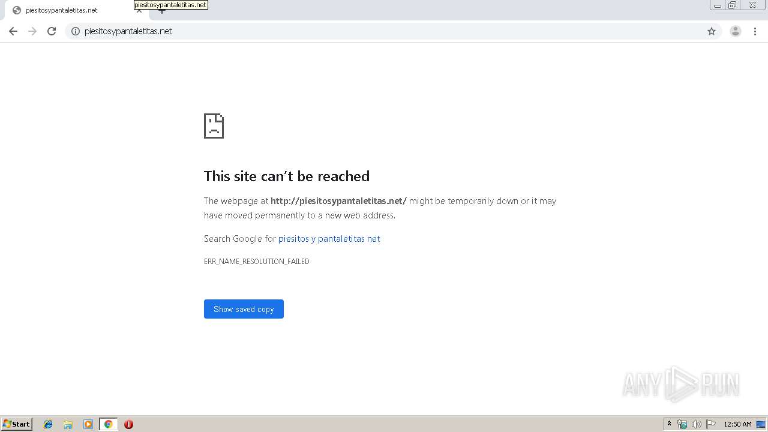Open the piesitos y pantaletitas net search link
Viewport: 768px width, 432px height.
(x=329, y=239)
